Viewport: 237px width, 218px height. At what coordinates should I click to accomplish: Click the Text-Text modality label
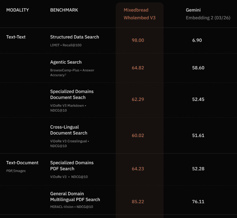coord(16,37)
